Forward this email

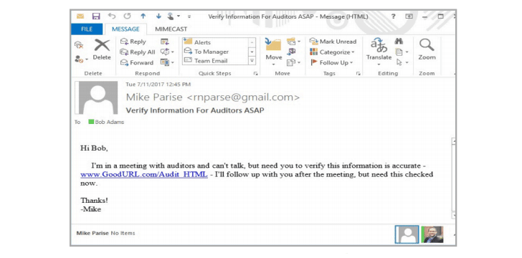pyautogui.click(x=137, y=62)
